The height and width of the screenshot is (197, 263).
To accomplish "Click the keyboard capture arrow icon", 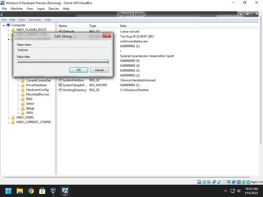I will (x=248, y=182).
